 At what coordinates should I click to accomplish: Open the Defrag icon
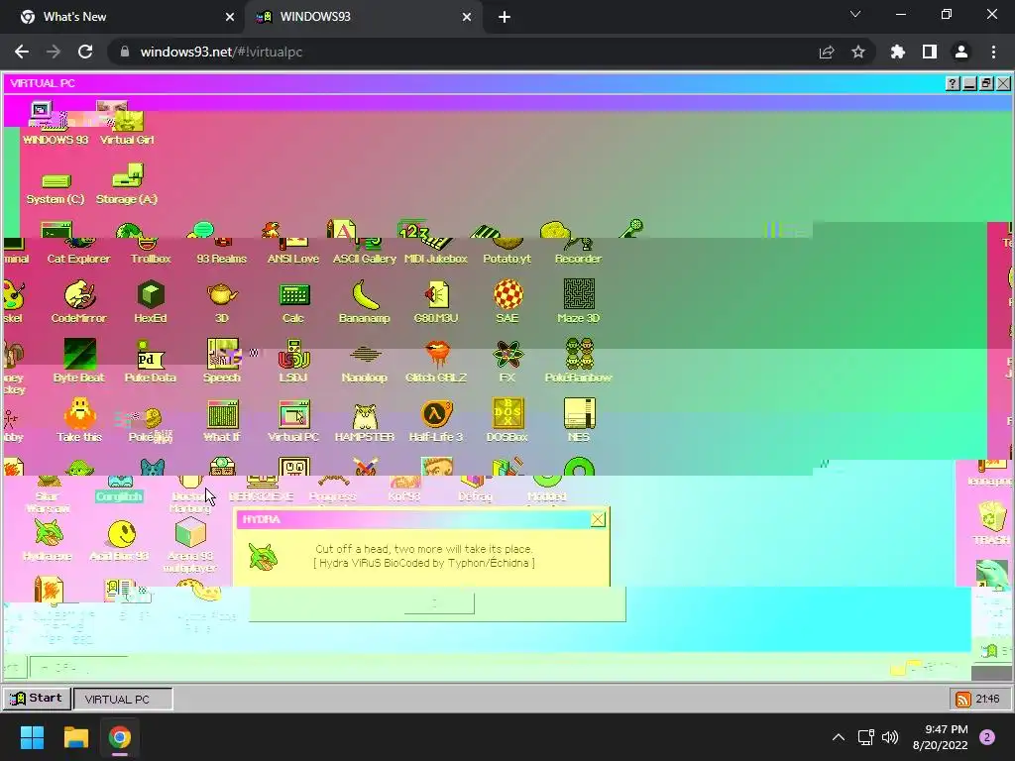(475, 488)
